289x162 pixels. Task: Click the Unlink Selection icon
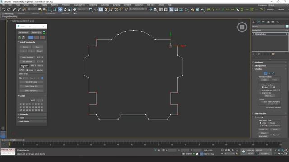tap(19, 9)
